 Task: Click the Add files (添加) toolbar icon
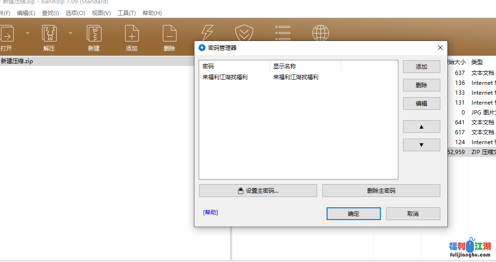coord(132,34)
